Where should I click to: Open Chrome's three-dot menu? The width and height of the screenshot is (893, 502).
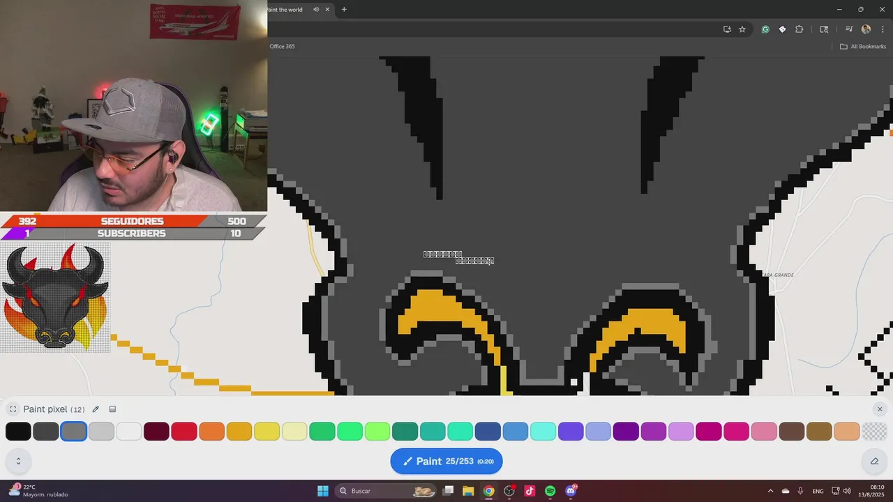(883, 29)
